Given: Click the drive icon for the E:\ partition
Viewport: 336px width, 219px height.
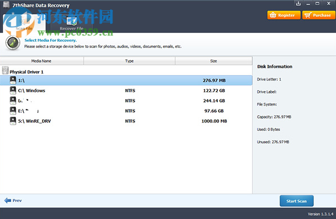Looking at the screenshot, I should point(13,111).
